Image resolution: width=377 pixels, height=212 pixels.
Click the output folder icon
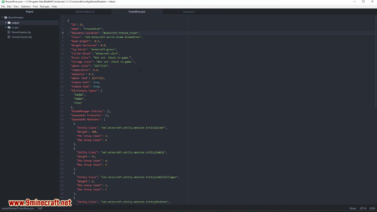click(9, 22)
